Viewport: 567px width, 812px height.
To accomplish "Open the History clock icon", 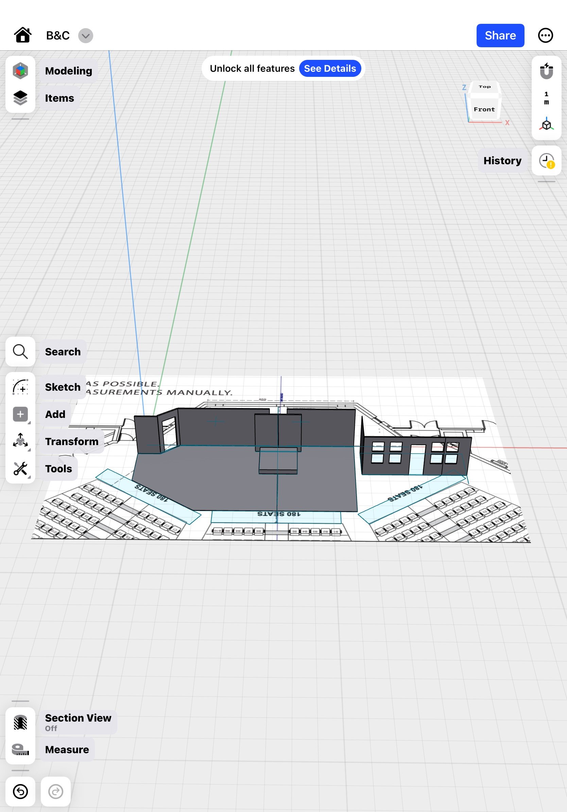I will click(x=547, y=160).
